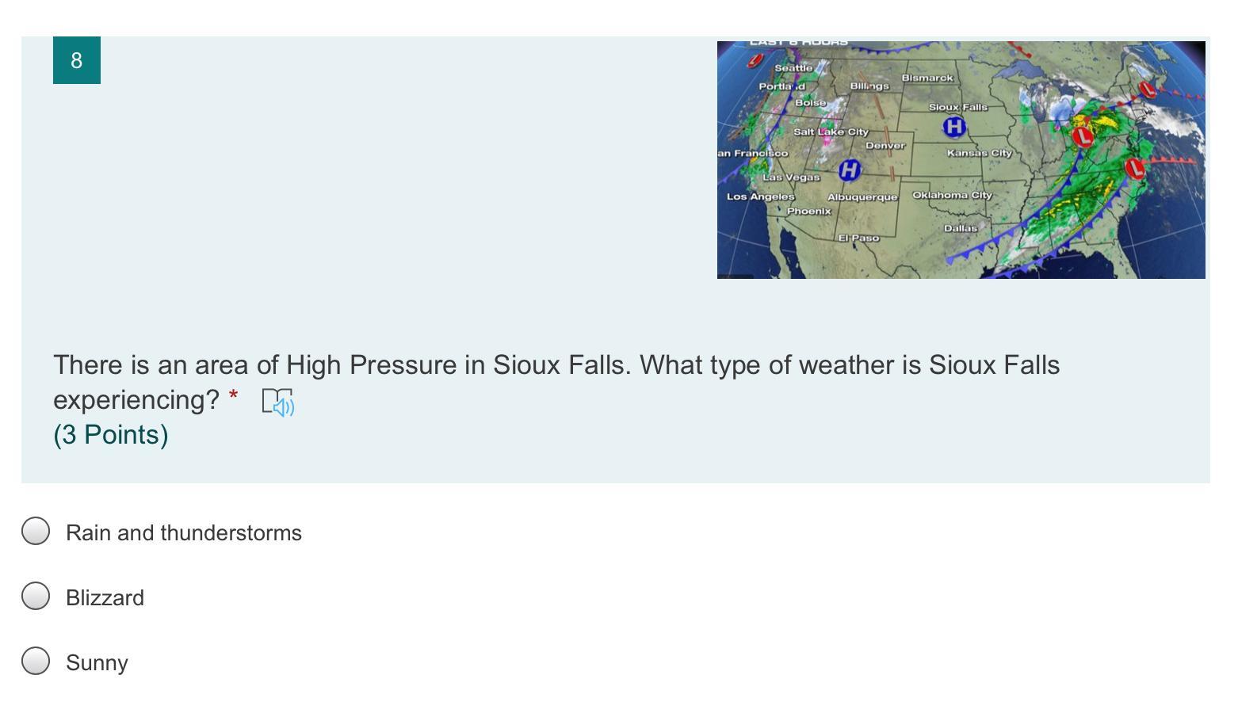1238x717 pixels.
Task: Click the blue H symbol below Sioux Falls
Action: (x=953, y=127)
